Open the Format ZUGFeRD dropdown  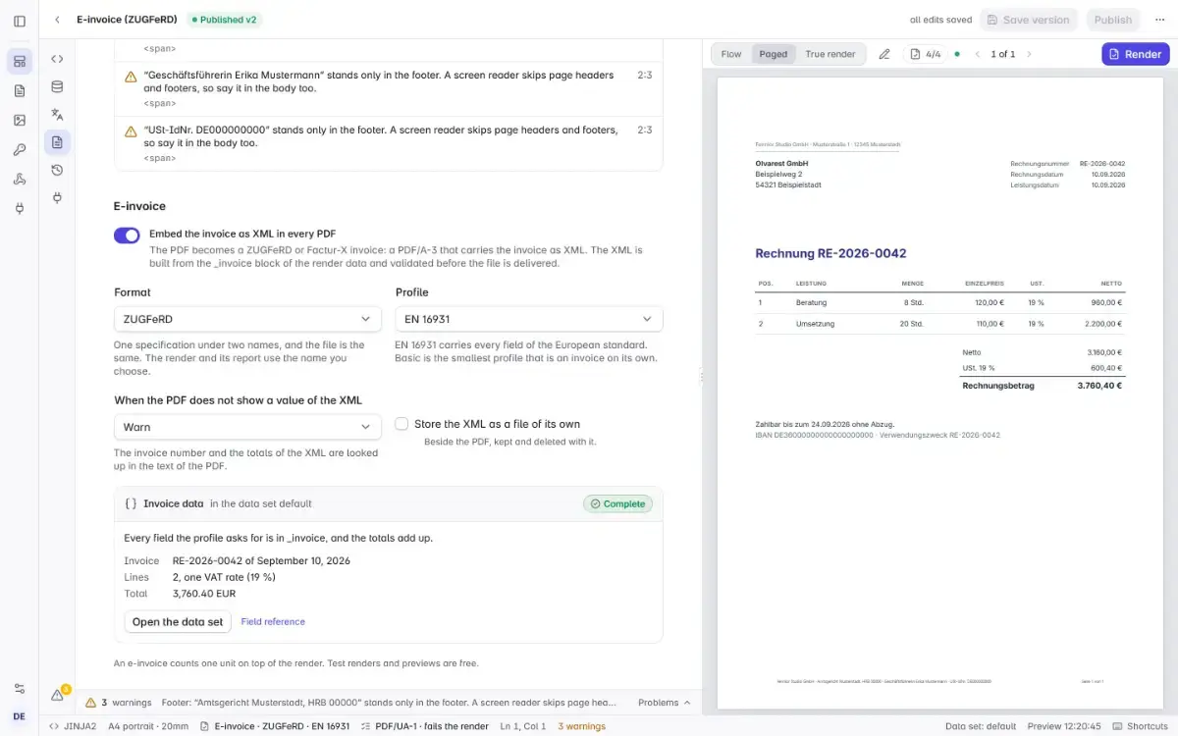[x=247, y=319]
